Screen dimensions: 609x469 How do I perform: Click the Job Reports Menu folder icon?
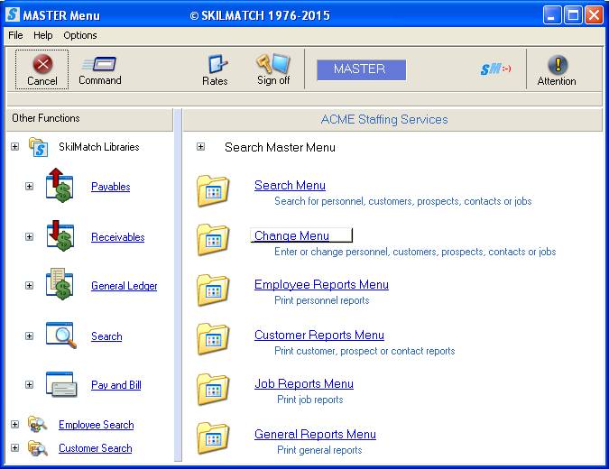(213, 389)
